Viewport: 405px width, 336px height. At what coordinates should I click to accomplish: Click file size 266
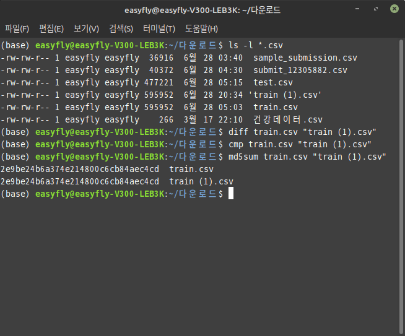[166, 120]
